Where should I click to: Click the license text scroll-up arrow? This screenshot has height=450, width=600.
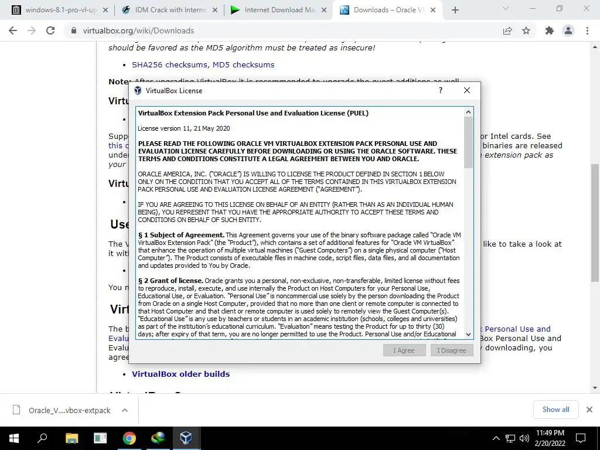468,112
